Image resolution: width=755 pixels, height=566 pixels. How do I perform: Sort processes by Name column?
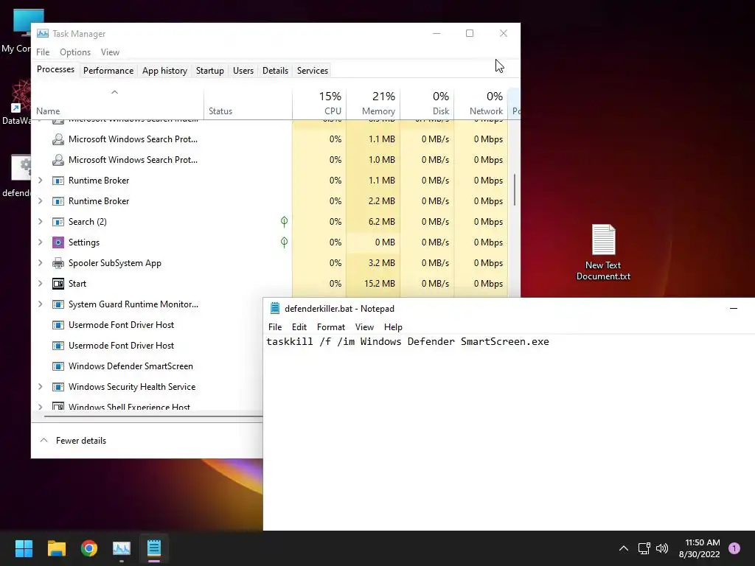117,103
